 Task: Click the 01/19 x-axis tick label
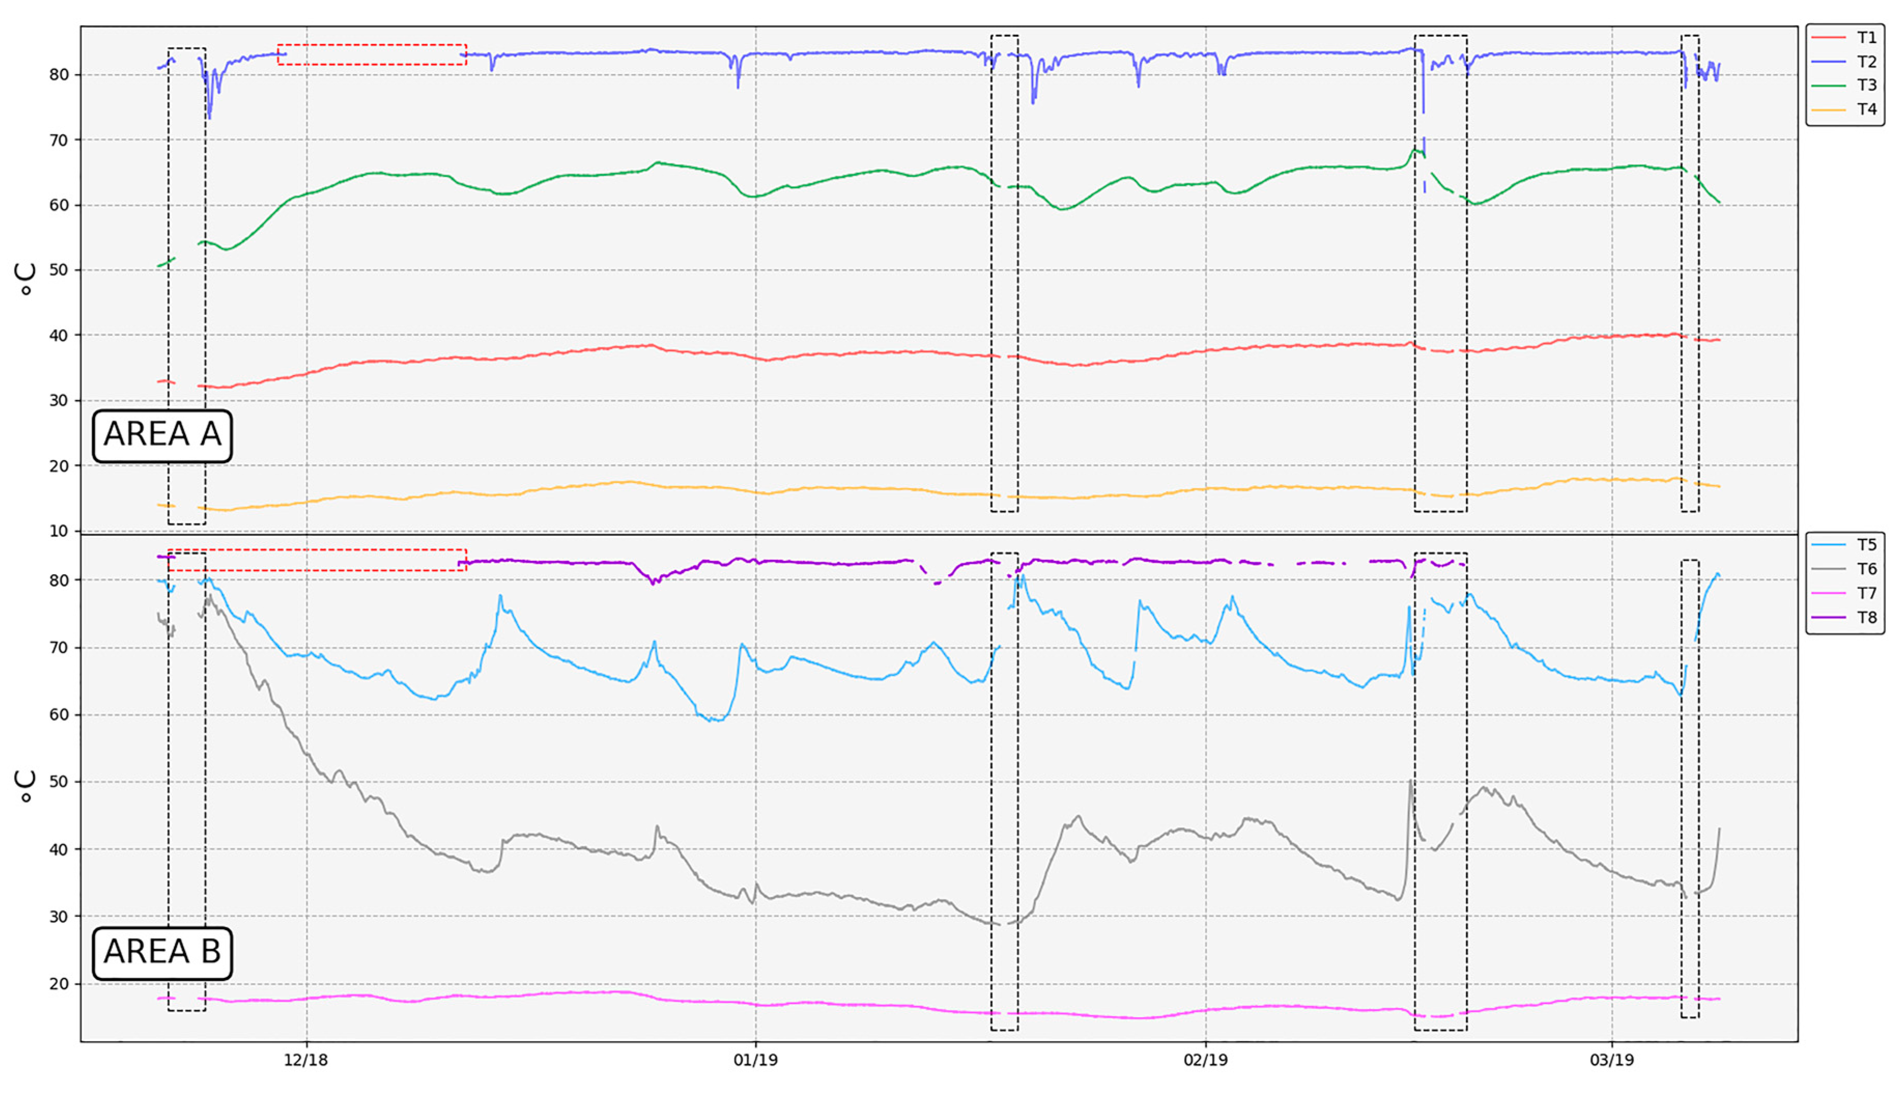pyautogui.click(x=755, y=1060)
